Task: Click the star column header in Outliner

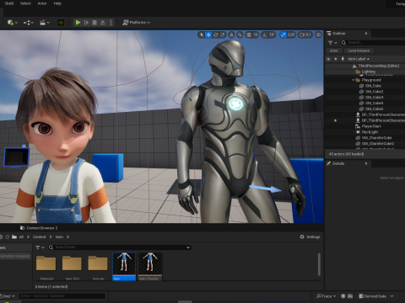Action: (336, 59)
